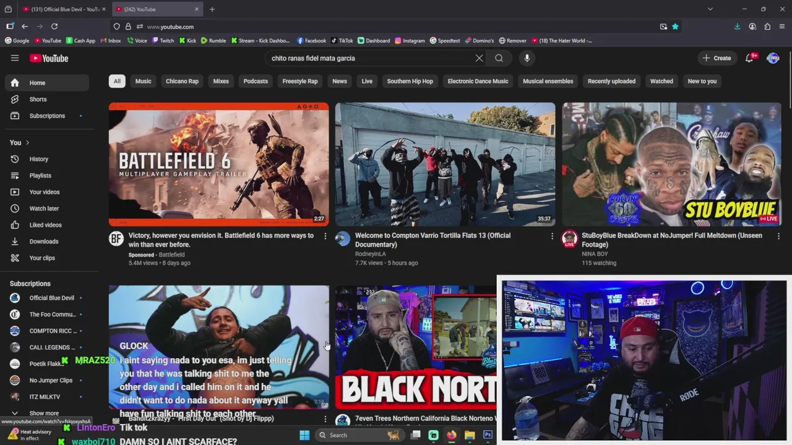
Task: Select the Chicano Rap filter chip
Action: tap(182, 81)
